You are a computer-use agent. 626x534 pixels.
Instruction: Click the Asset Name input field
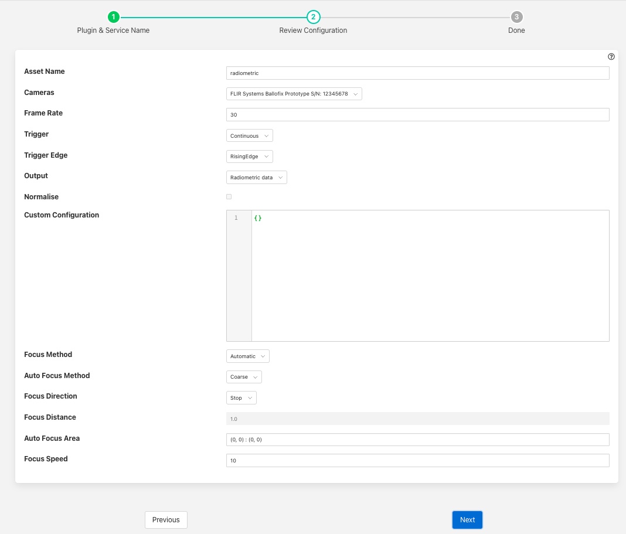pos(417,73)
